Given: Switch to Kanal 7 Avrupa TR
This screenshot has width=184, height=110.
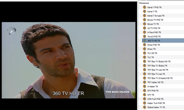Looking at the screenshot, I should pos(156,16).
